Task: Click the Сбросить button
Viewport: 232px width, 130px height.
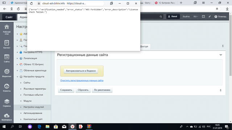Action: [83, 90]
